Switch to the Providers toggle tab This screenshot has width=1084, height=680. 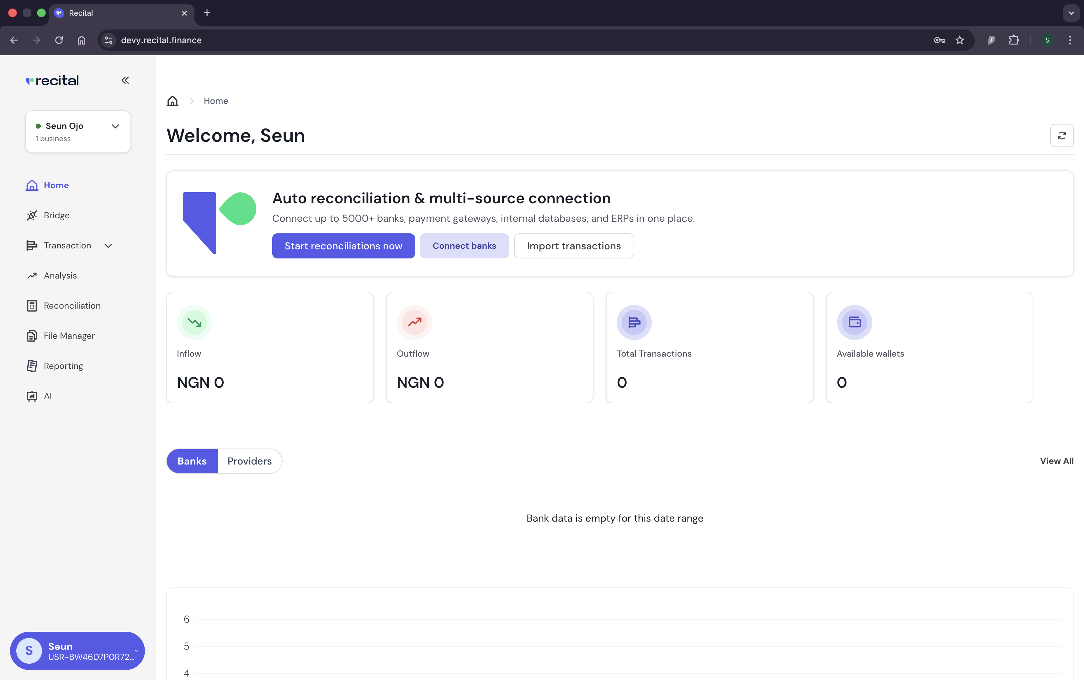pos(250,461)
